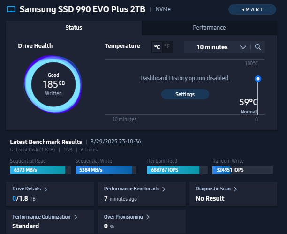
Task: Click the Drive Health ring gauge
Action: (53, 84)
